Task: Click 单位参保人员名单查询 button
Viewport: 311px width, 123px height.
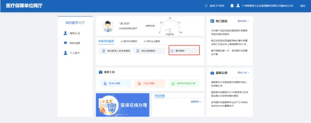Action: [115, 51]
